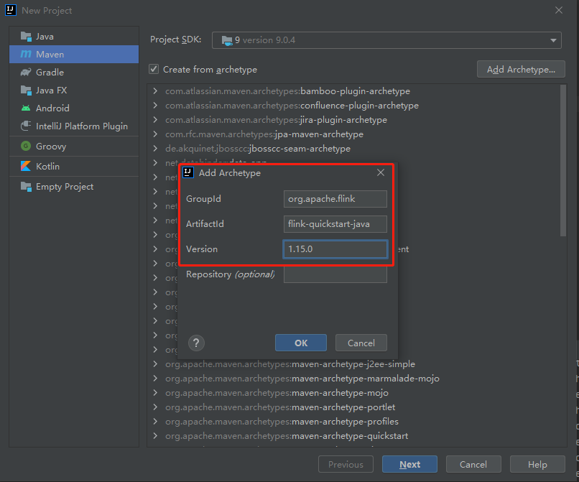
Task: Click the archetype list scrollbar
Action: [x=562, y=161]
